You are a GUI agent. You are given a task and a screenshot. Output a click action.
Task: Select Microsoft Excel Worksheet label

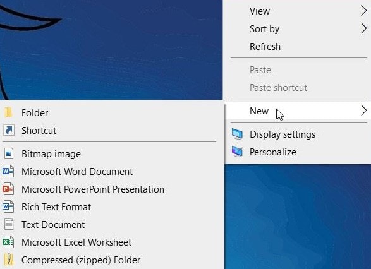coord(76,242)
